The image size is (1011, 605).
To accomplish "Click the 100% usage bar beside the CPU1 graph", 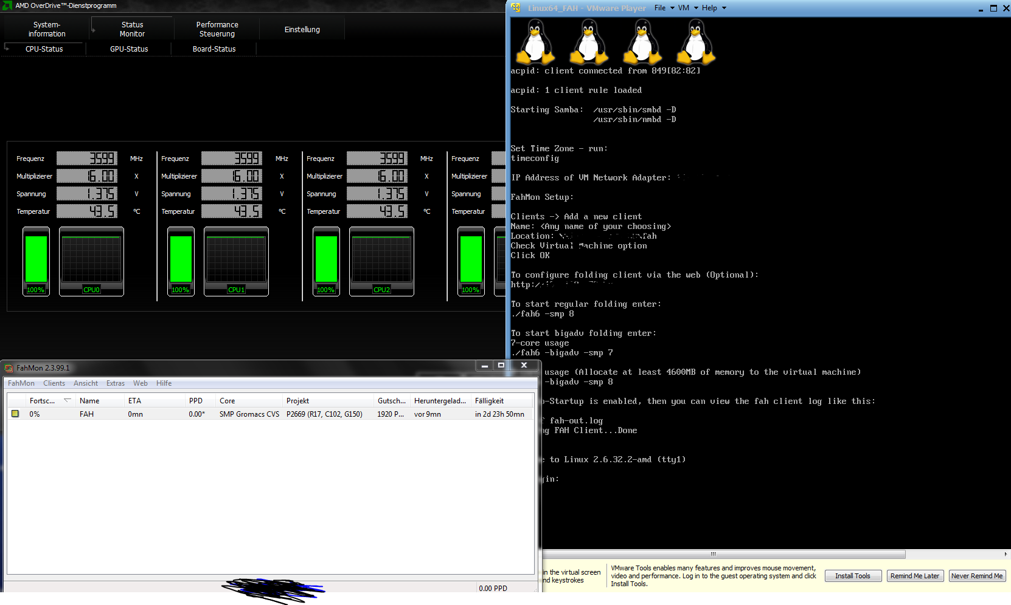I will pos(181,261).
